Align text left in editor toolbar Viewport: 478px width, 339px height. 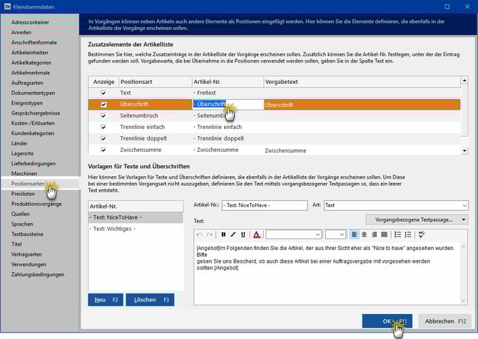click(355, 234)
